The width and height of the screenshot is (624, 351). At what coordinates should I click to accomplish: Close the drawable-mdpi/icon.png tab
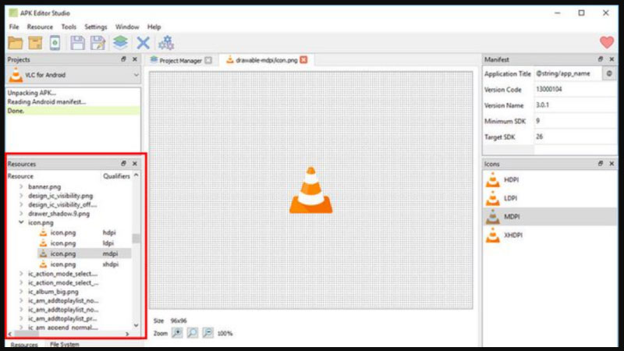(x=303, y=60)
